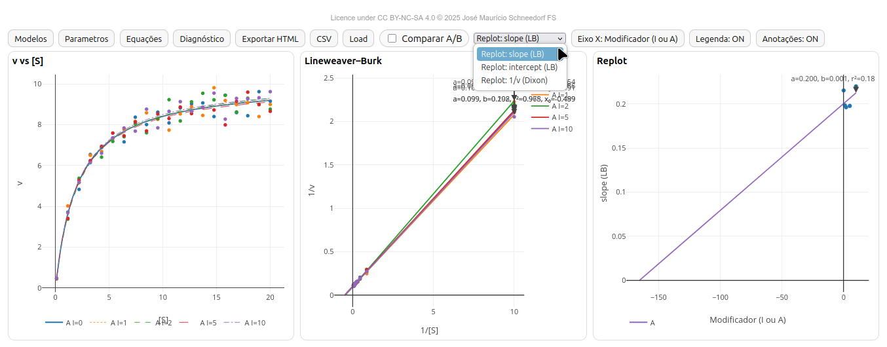Click the Parametros button
Viewport: 887px width, 347px height.
pos(86,39)
